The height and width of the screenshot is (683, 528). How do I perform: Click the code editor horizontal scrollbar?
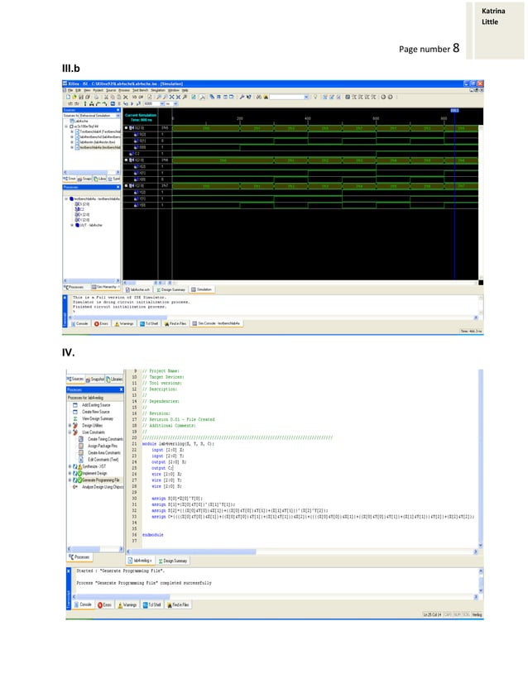pyautogui.click(x=302, y=552)
